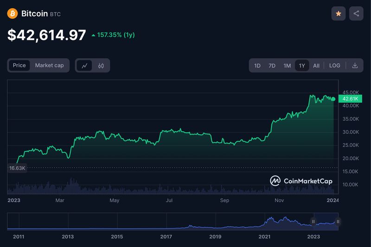Download chart data via download icon
Screen dimensions: 371x247
coord(355,66)
